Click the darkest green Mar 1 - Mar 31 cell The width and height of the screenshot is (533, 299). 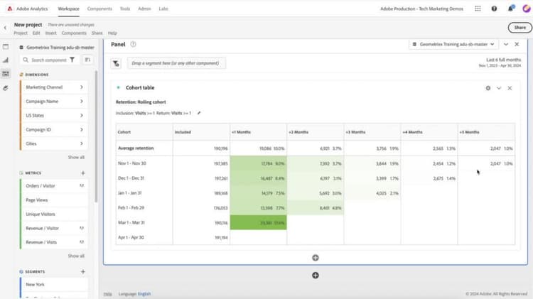pos(259,222)
